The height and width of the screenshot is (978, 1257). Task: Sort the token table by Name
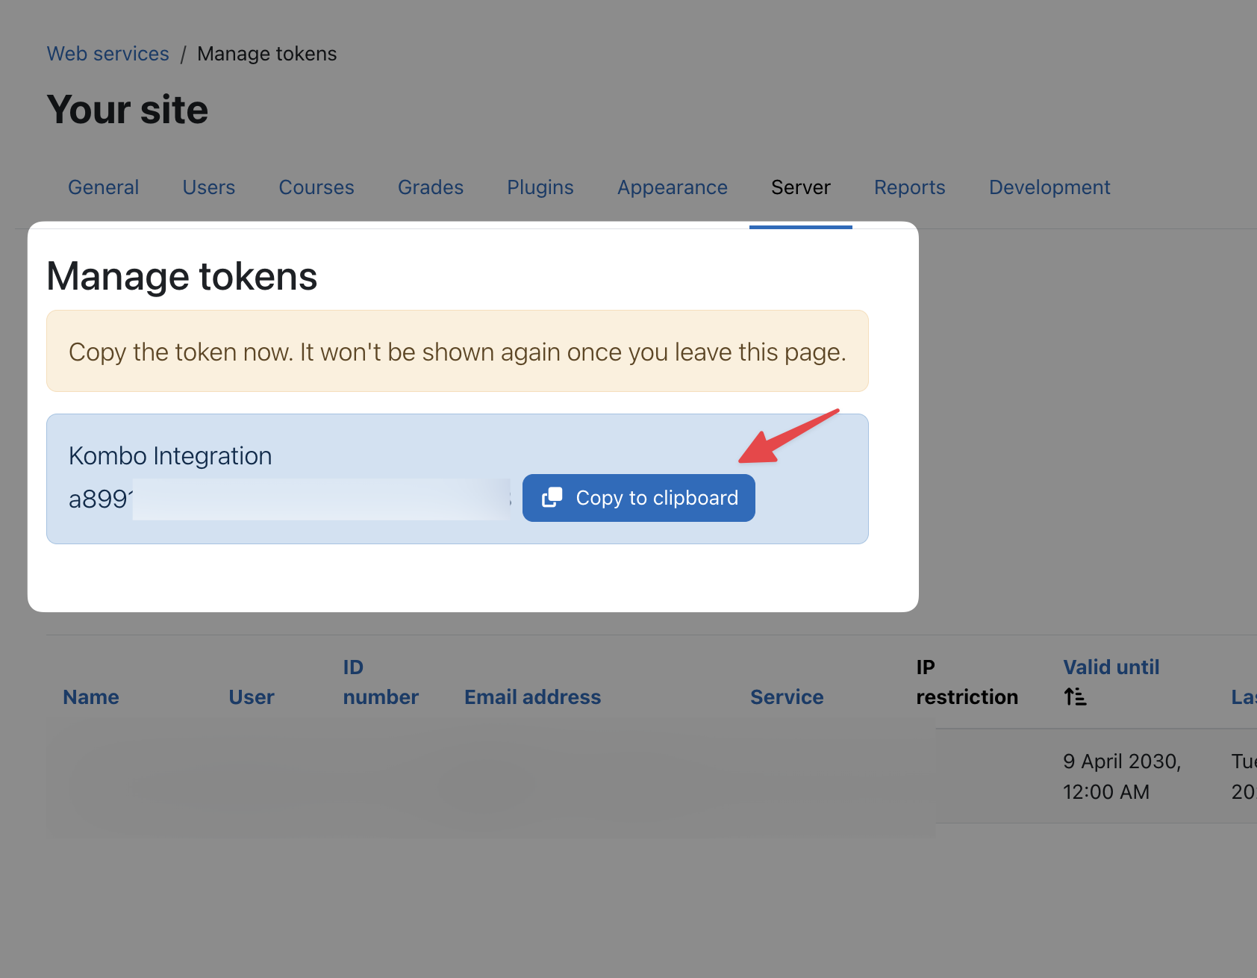tap(91, 697)
